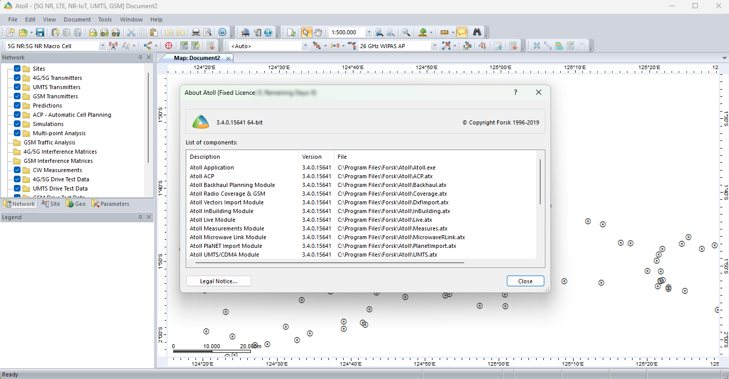
Task: Open the print preview icon in the toolbar
Action: [207, 32]
